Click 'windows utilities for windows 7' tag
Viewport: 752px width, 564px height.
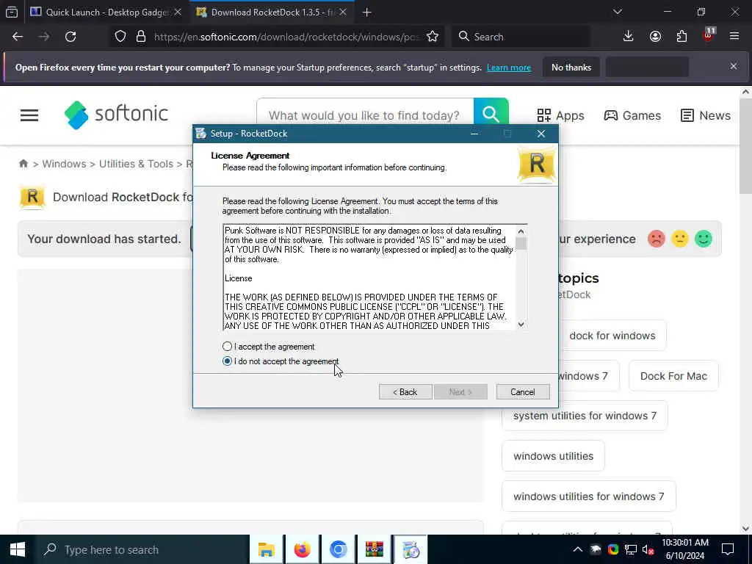click(589, 496)
